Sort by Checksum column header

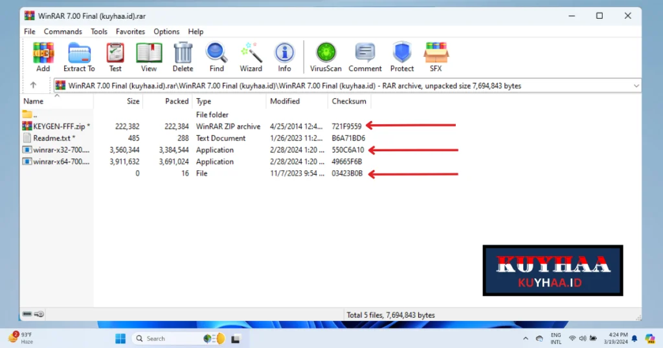(x=349, y=102)
